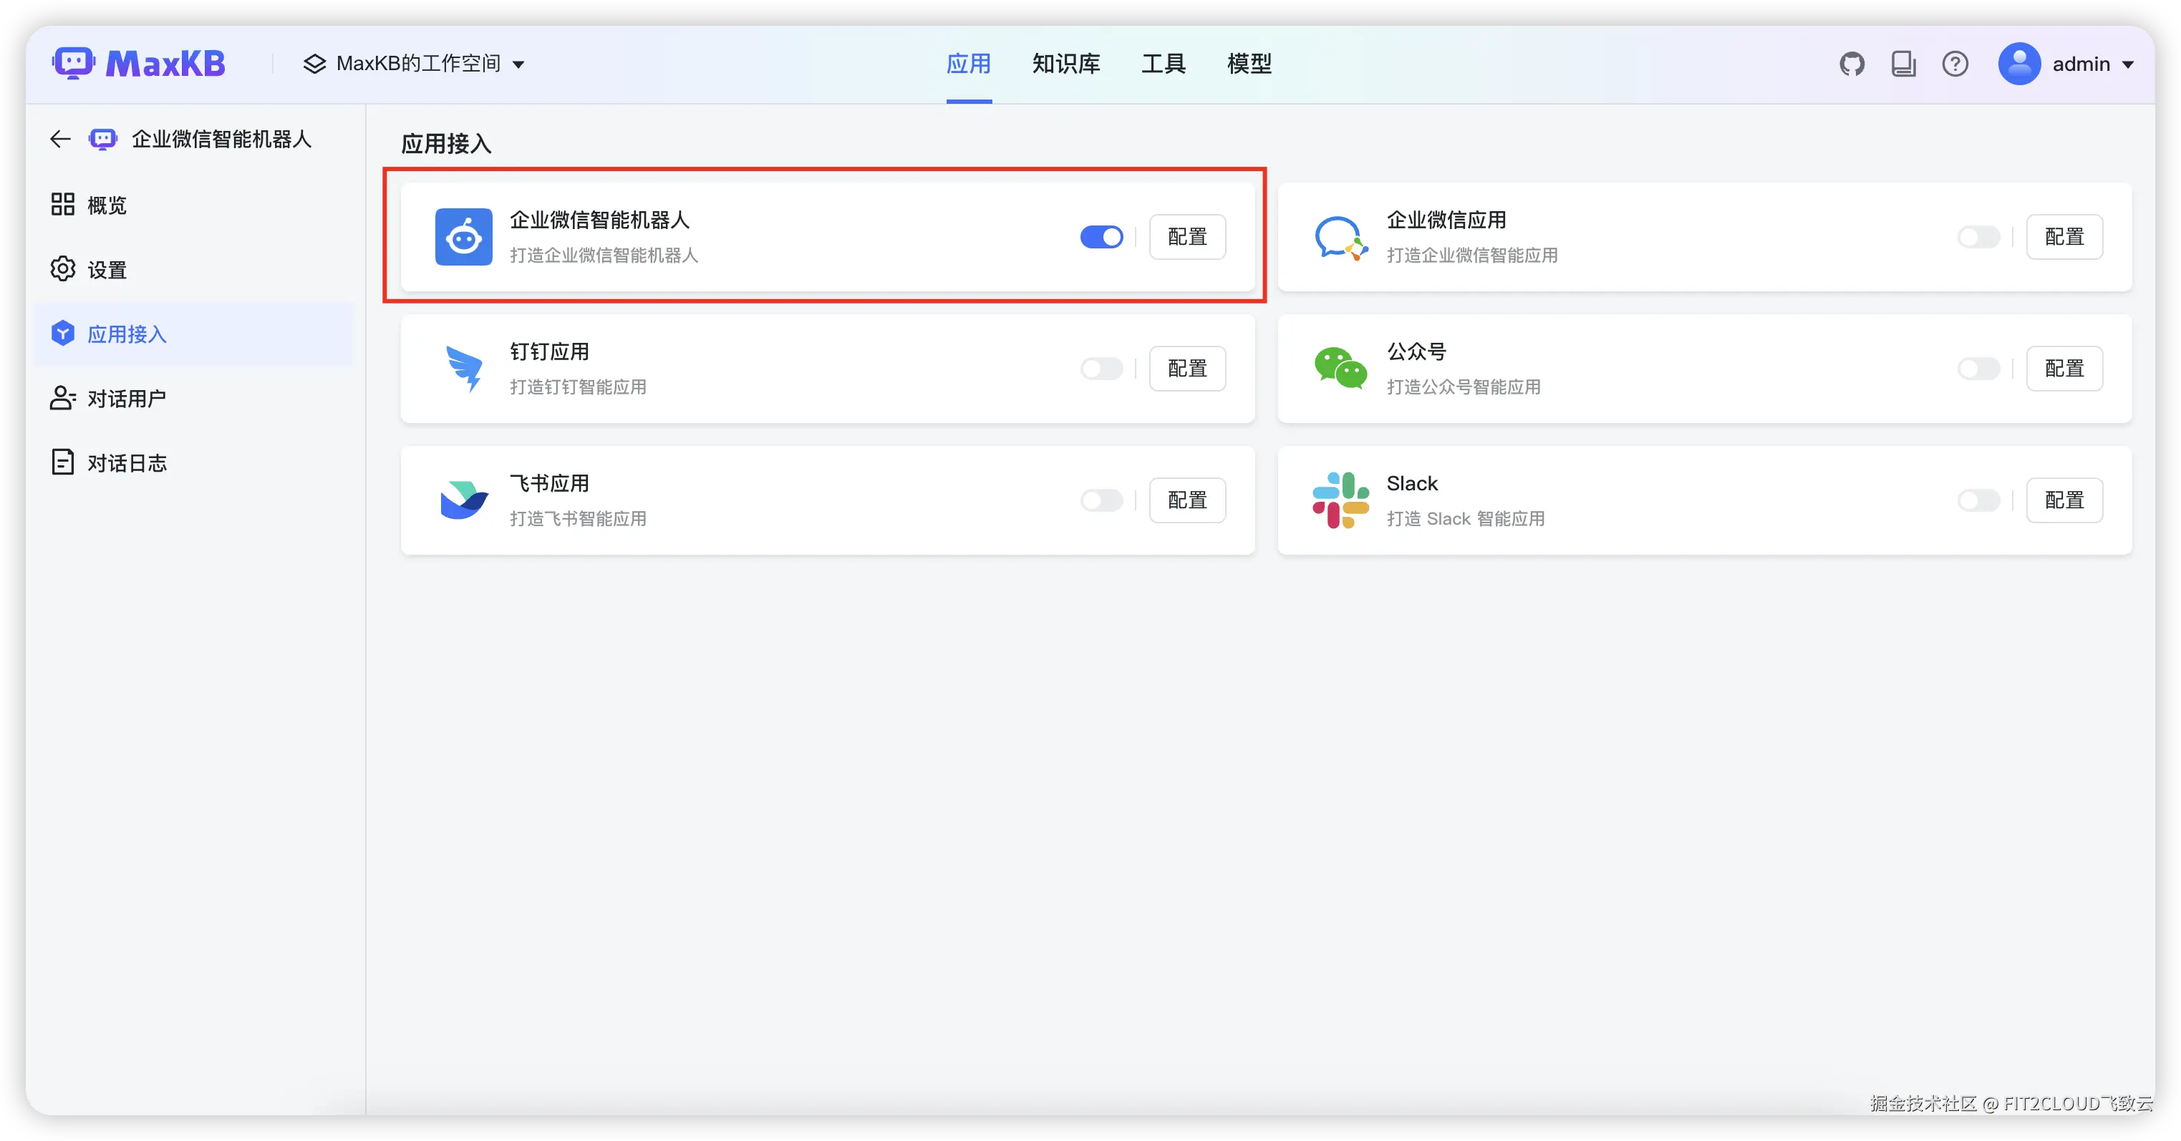The width and height of the screenshot is (2181, 1141).
Task: Click the 企业微信应用 chat bubble icon
Action: (x=1340, y=237)
